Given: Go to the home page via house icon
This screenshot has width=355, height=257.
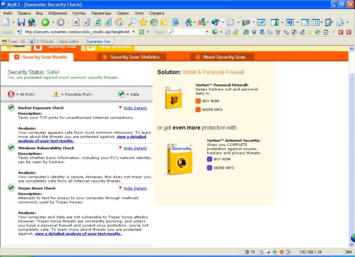Looking at the screenshot, I should click(119, 22).
